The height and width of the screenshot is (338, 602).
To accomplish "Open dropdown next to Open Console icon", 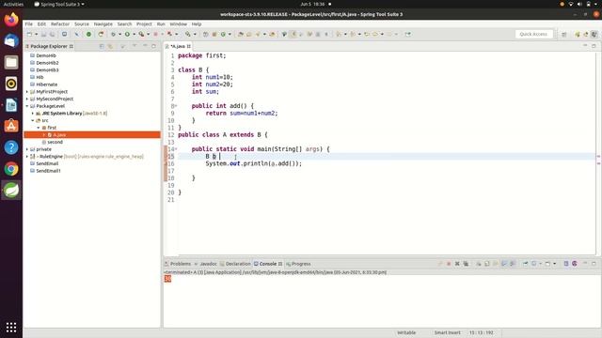I will click(x=555, y=264).
